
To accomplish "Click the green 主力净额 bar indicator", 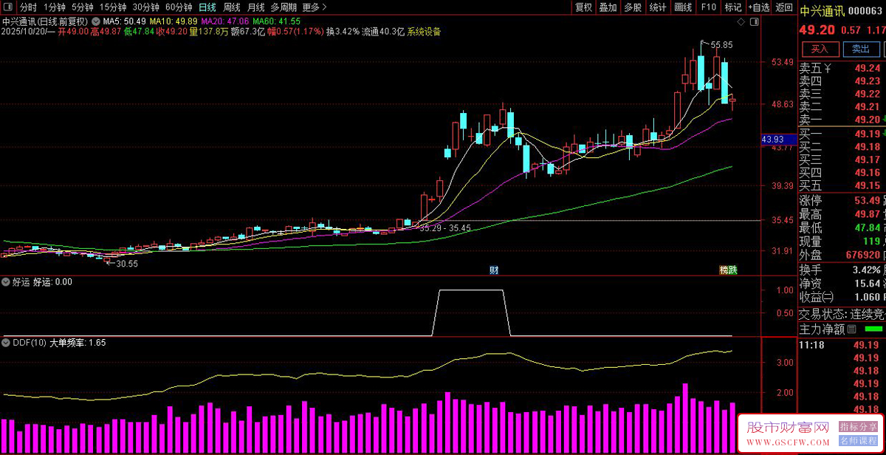I will coord(873,329).
